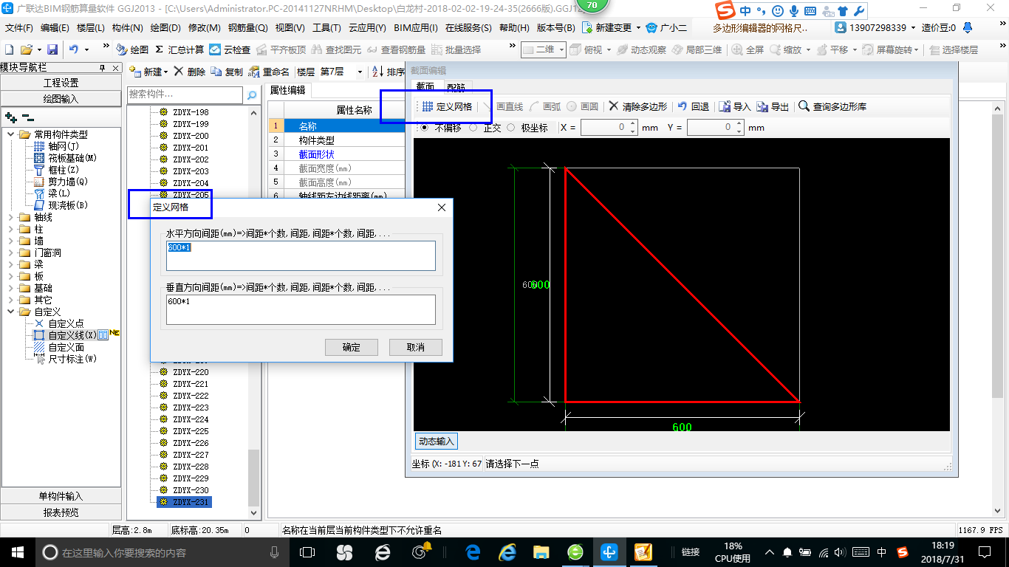Open the 单构件输入 navigation section
The height and width of the screenshot is (567, 1009).
61,496
